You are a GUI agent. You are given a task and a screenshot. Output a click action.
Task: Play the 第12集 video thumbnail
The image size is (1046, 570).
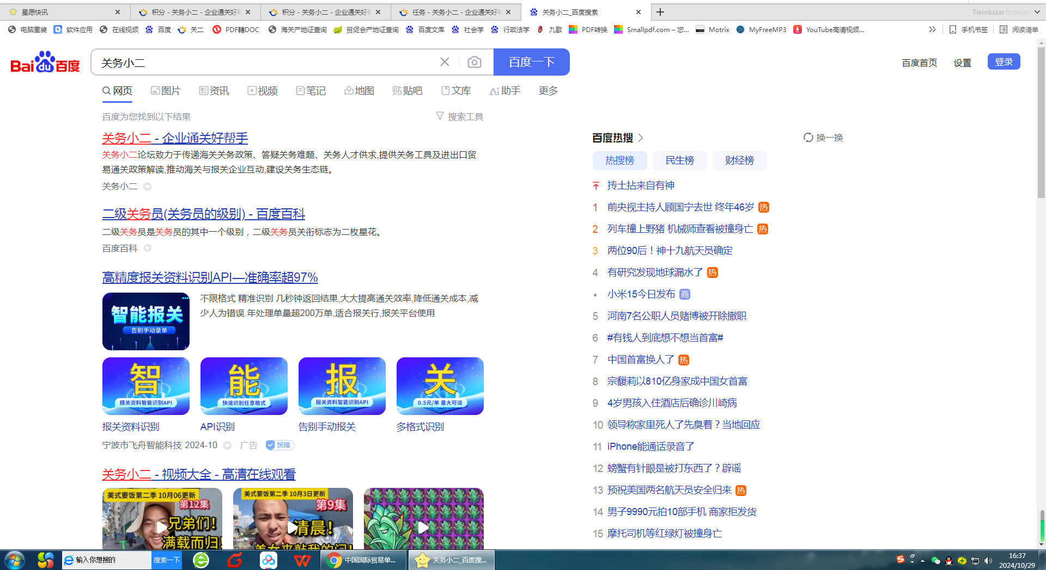[162, 518]
